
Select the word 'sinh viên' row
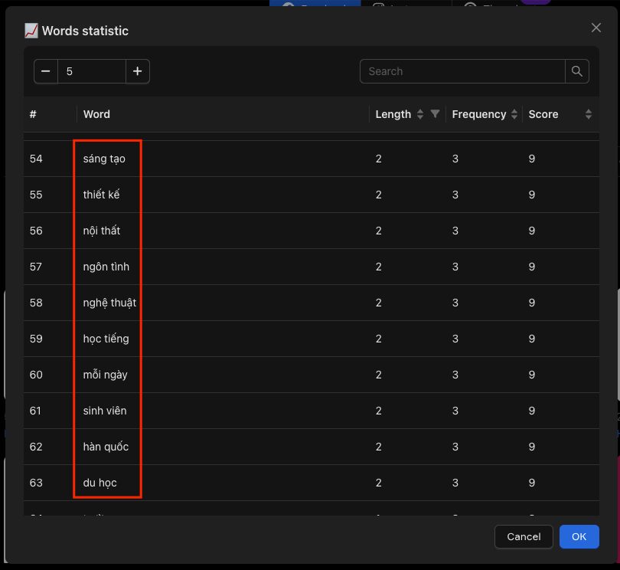312,411
